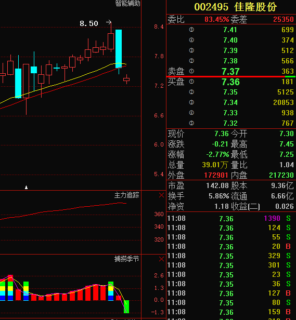Click the arrow next to the 8.50 high label
This screenshot has width=296, height=320.
coord(109,22)
